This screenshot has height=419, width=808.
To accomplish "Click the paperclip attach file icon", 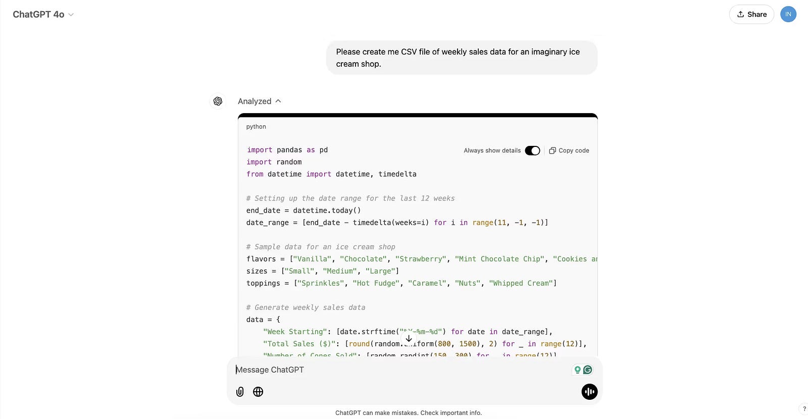I will (x=240, y=392).
